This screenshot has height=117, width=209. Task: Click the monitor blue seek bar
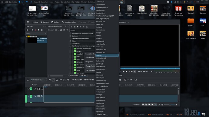(150, 68)
